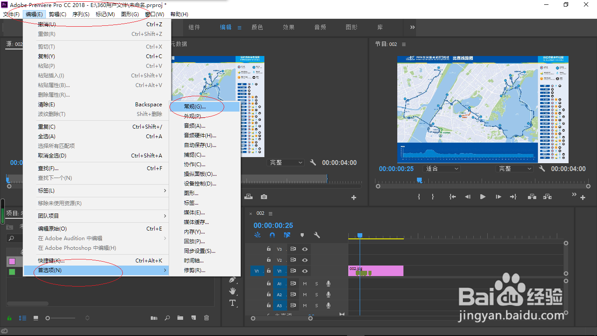This screenshot has height=336, width=597.
Task: Click trash Clear icon in Project panel
Action: 207,318
